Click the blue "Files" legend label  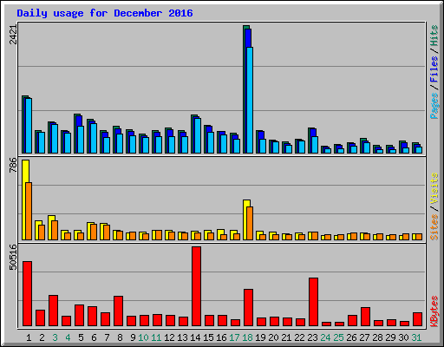click(x=434, y=69)
